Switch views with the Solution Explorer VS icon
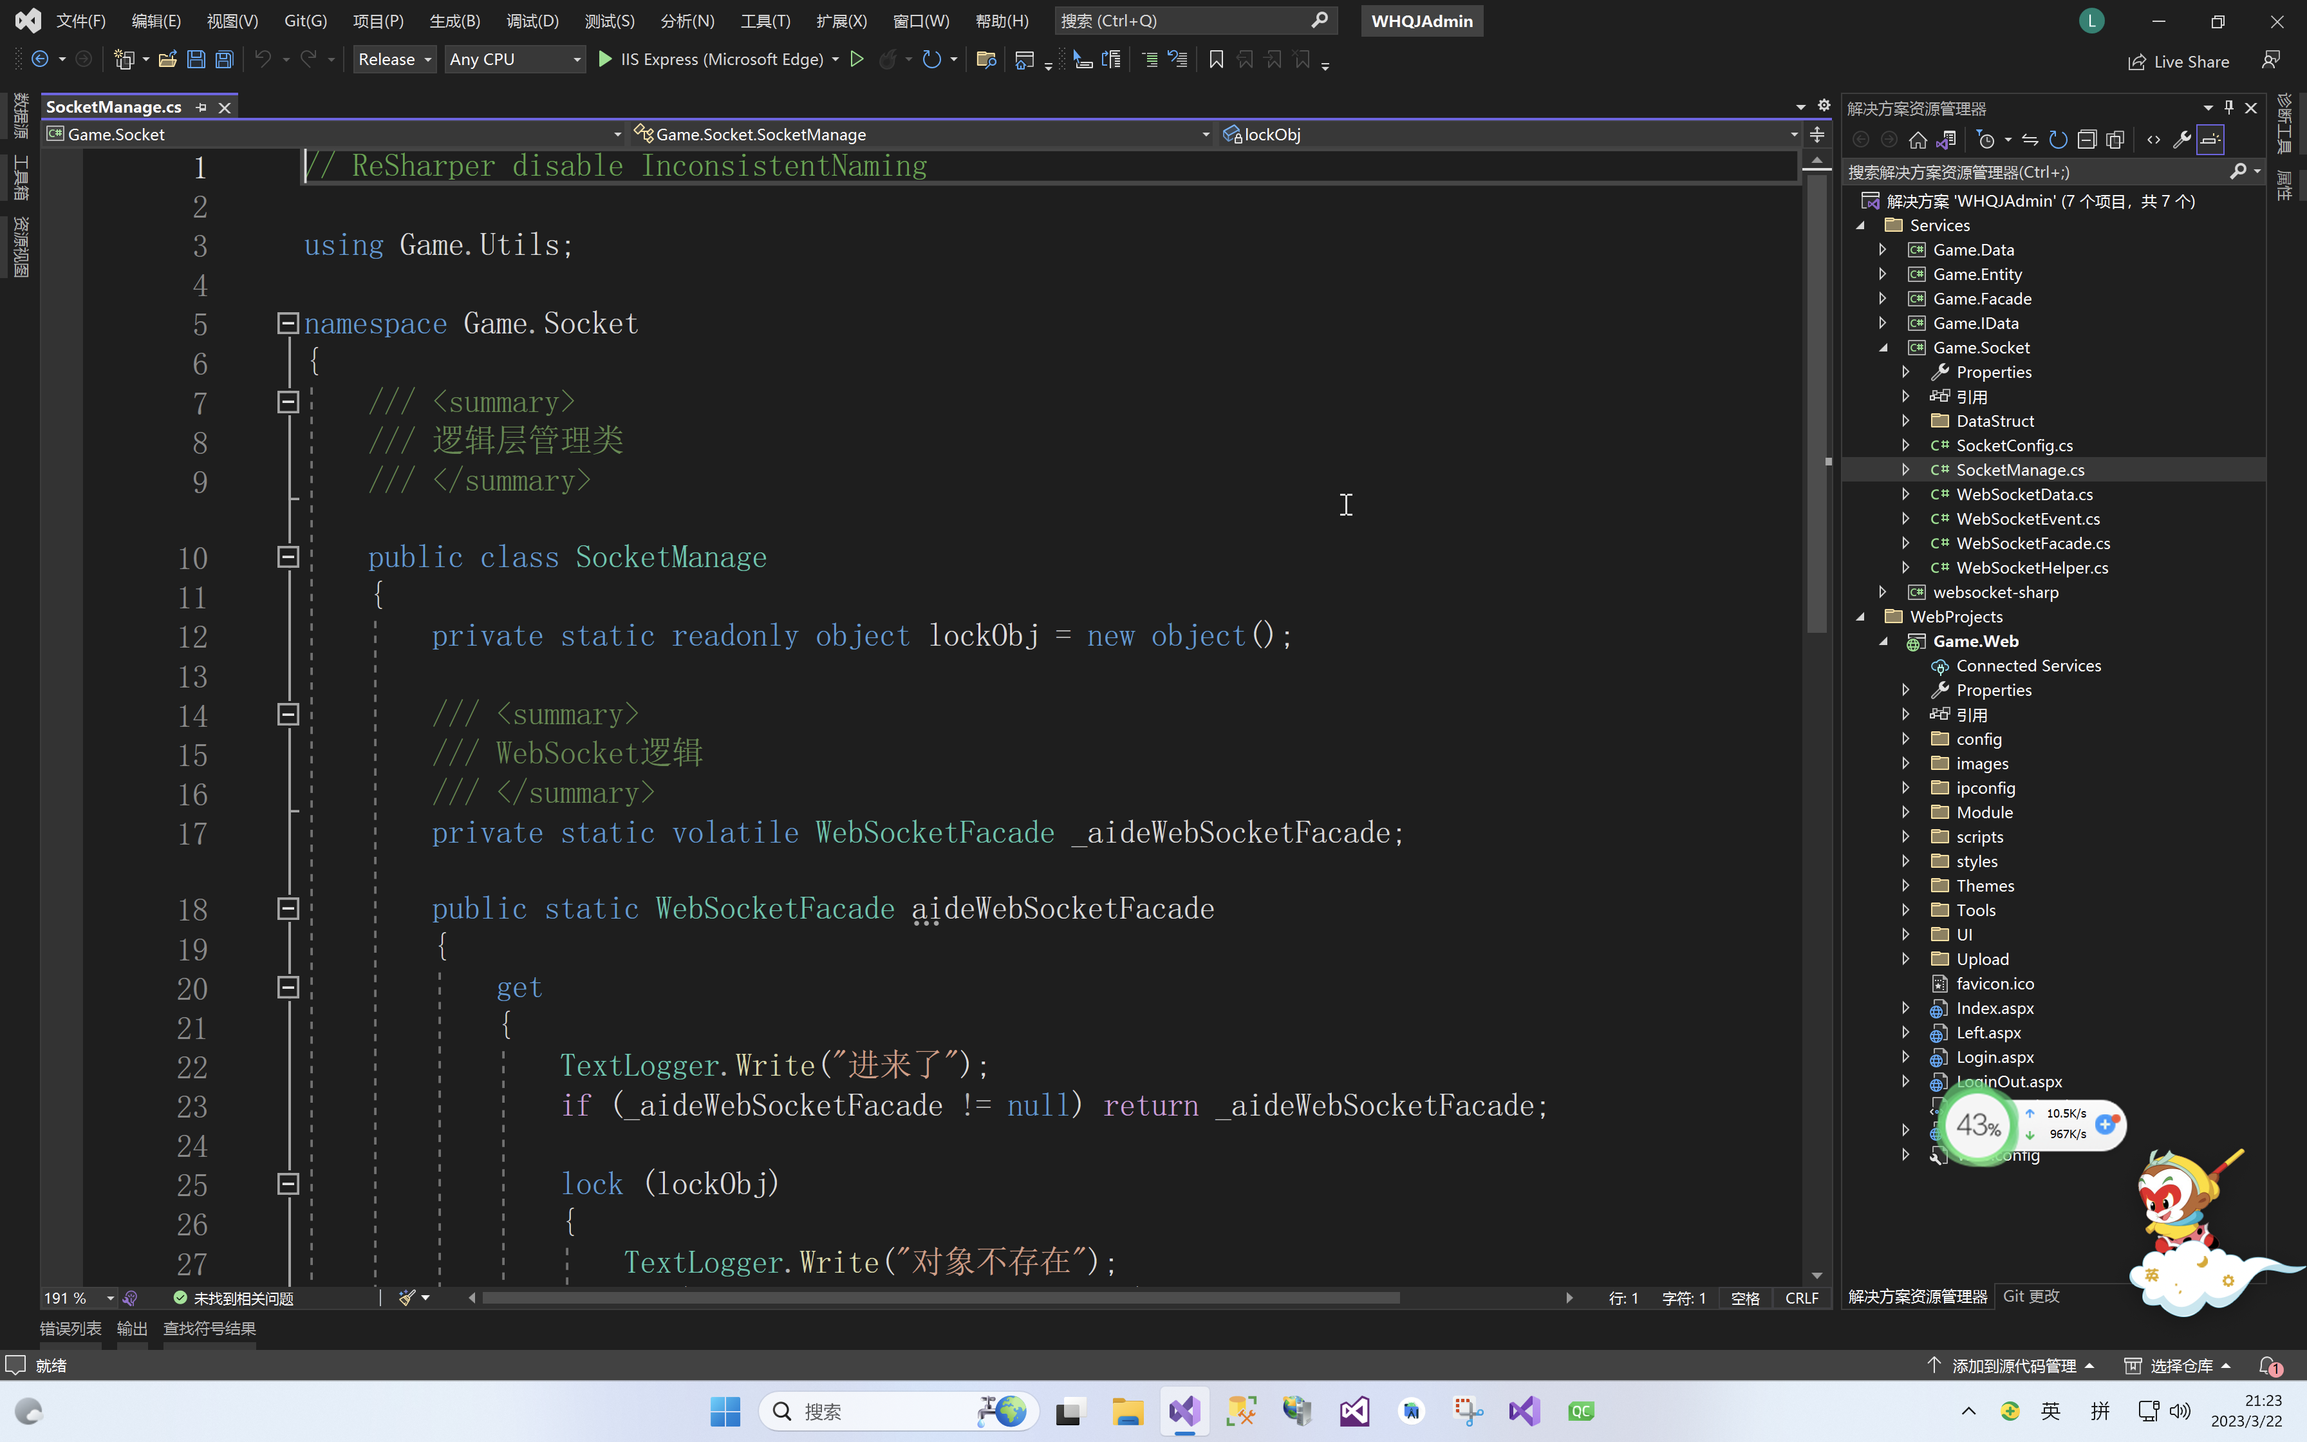The image size is (2307, 1442). (x=1947, y=140)
